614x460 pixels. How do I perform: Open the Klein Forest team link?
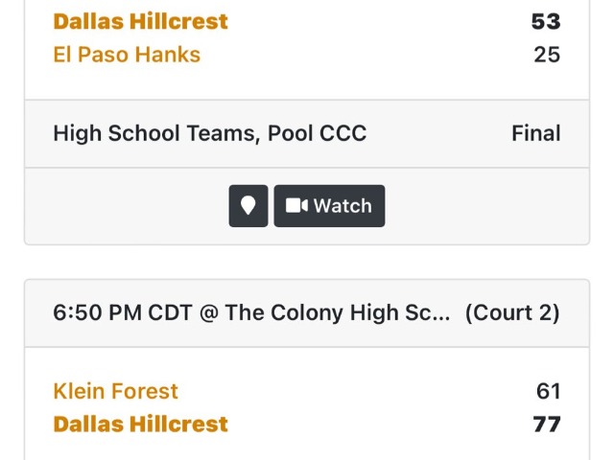click(115, 391)
